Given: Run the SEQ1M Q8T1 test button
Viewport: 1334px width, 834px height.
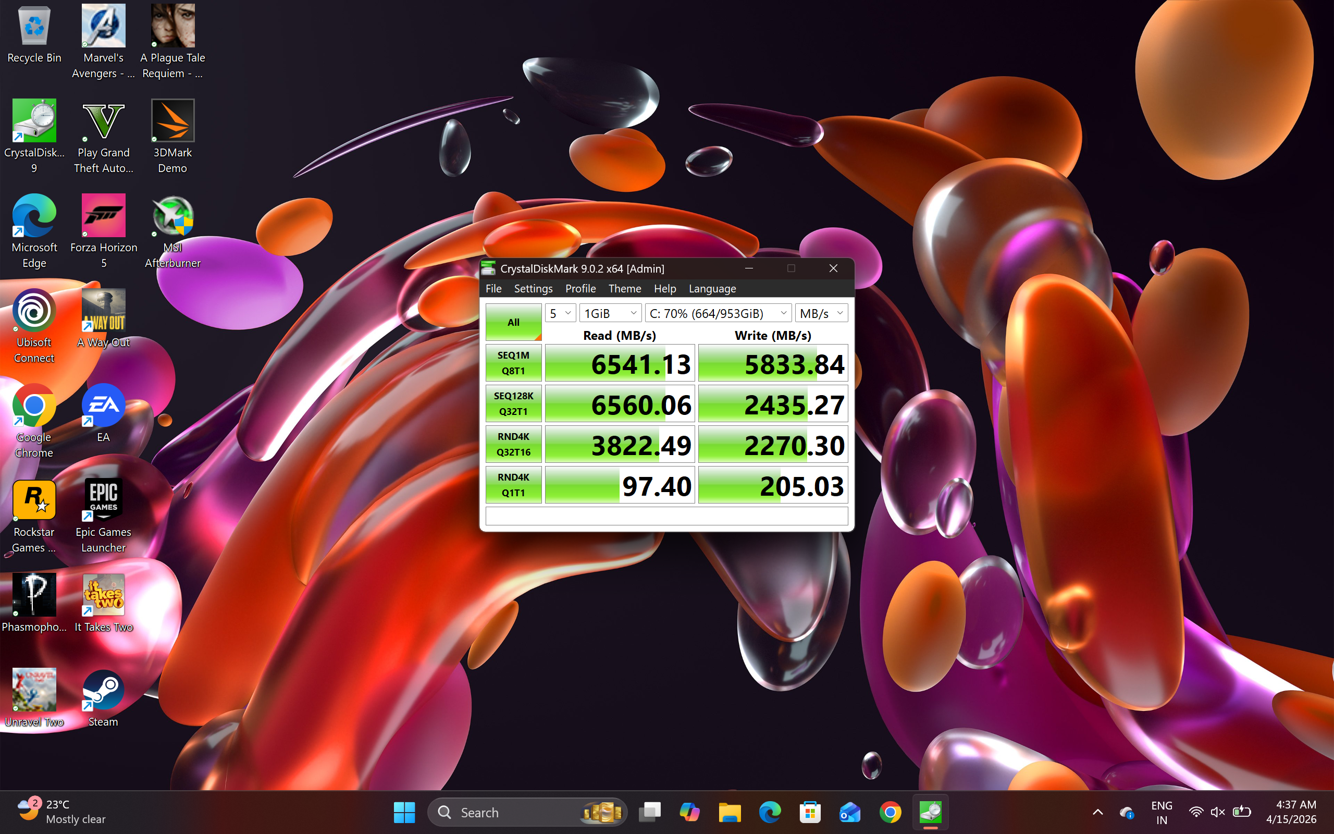Looking at the screenshot, I should [513, 363].
